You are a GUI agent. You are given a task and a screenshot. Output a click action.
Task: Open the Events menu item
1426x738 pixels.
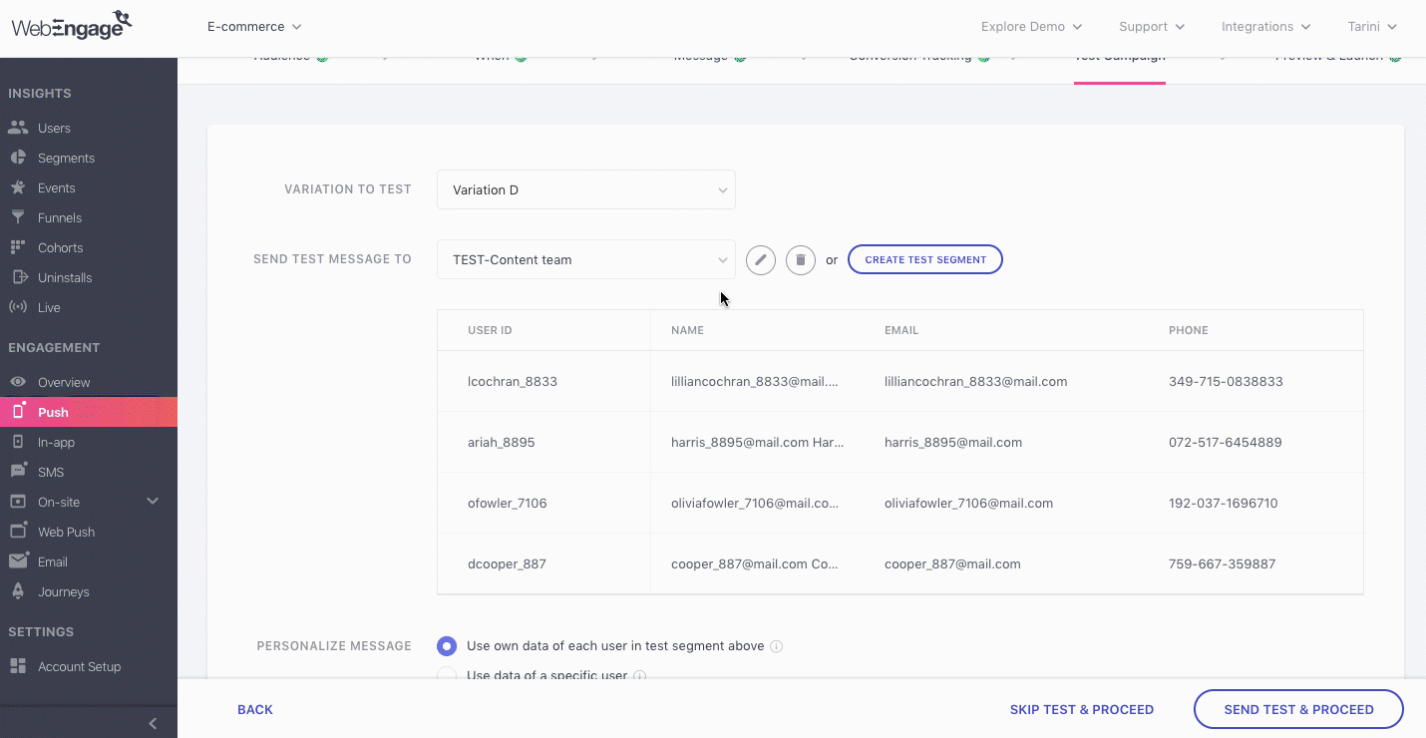click(x=56, y=187)
